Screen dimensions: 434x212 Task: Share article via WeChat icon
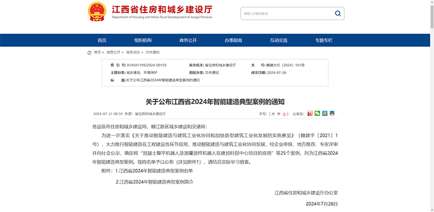pyautogui.click(x=317, y=114)
